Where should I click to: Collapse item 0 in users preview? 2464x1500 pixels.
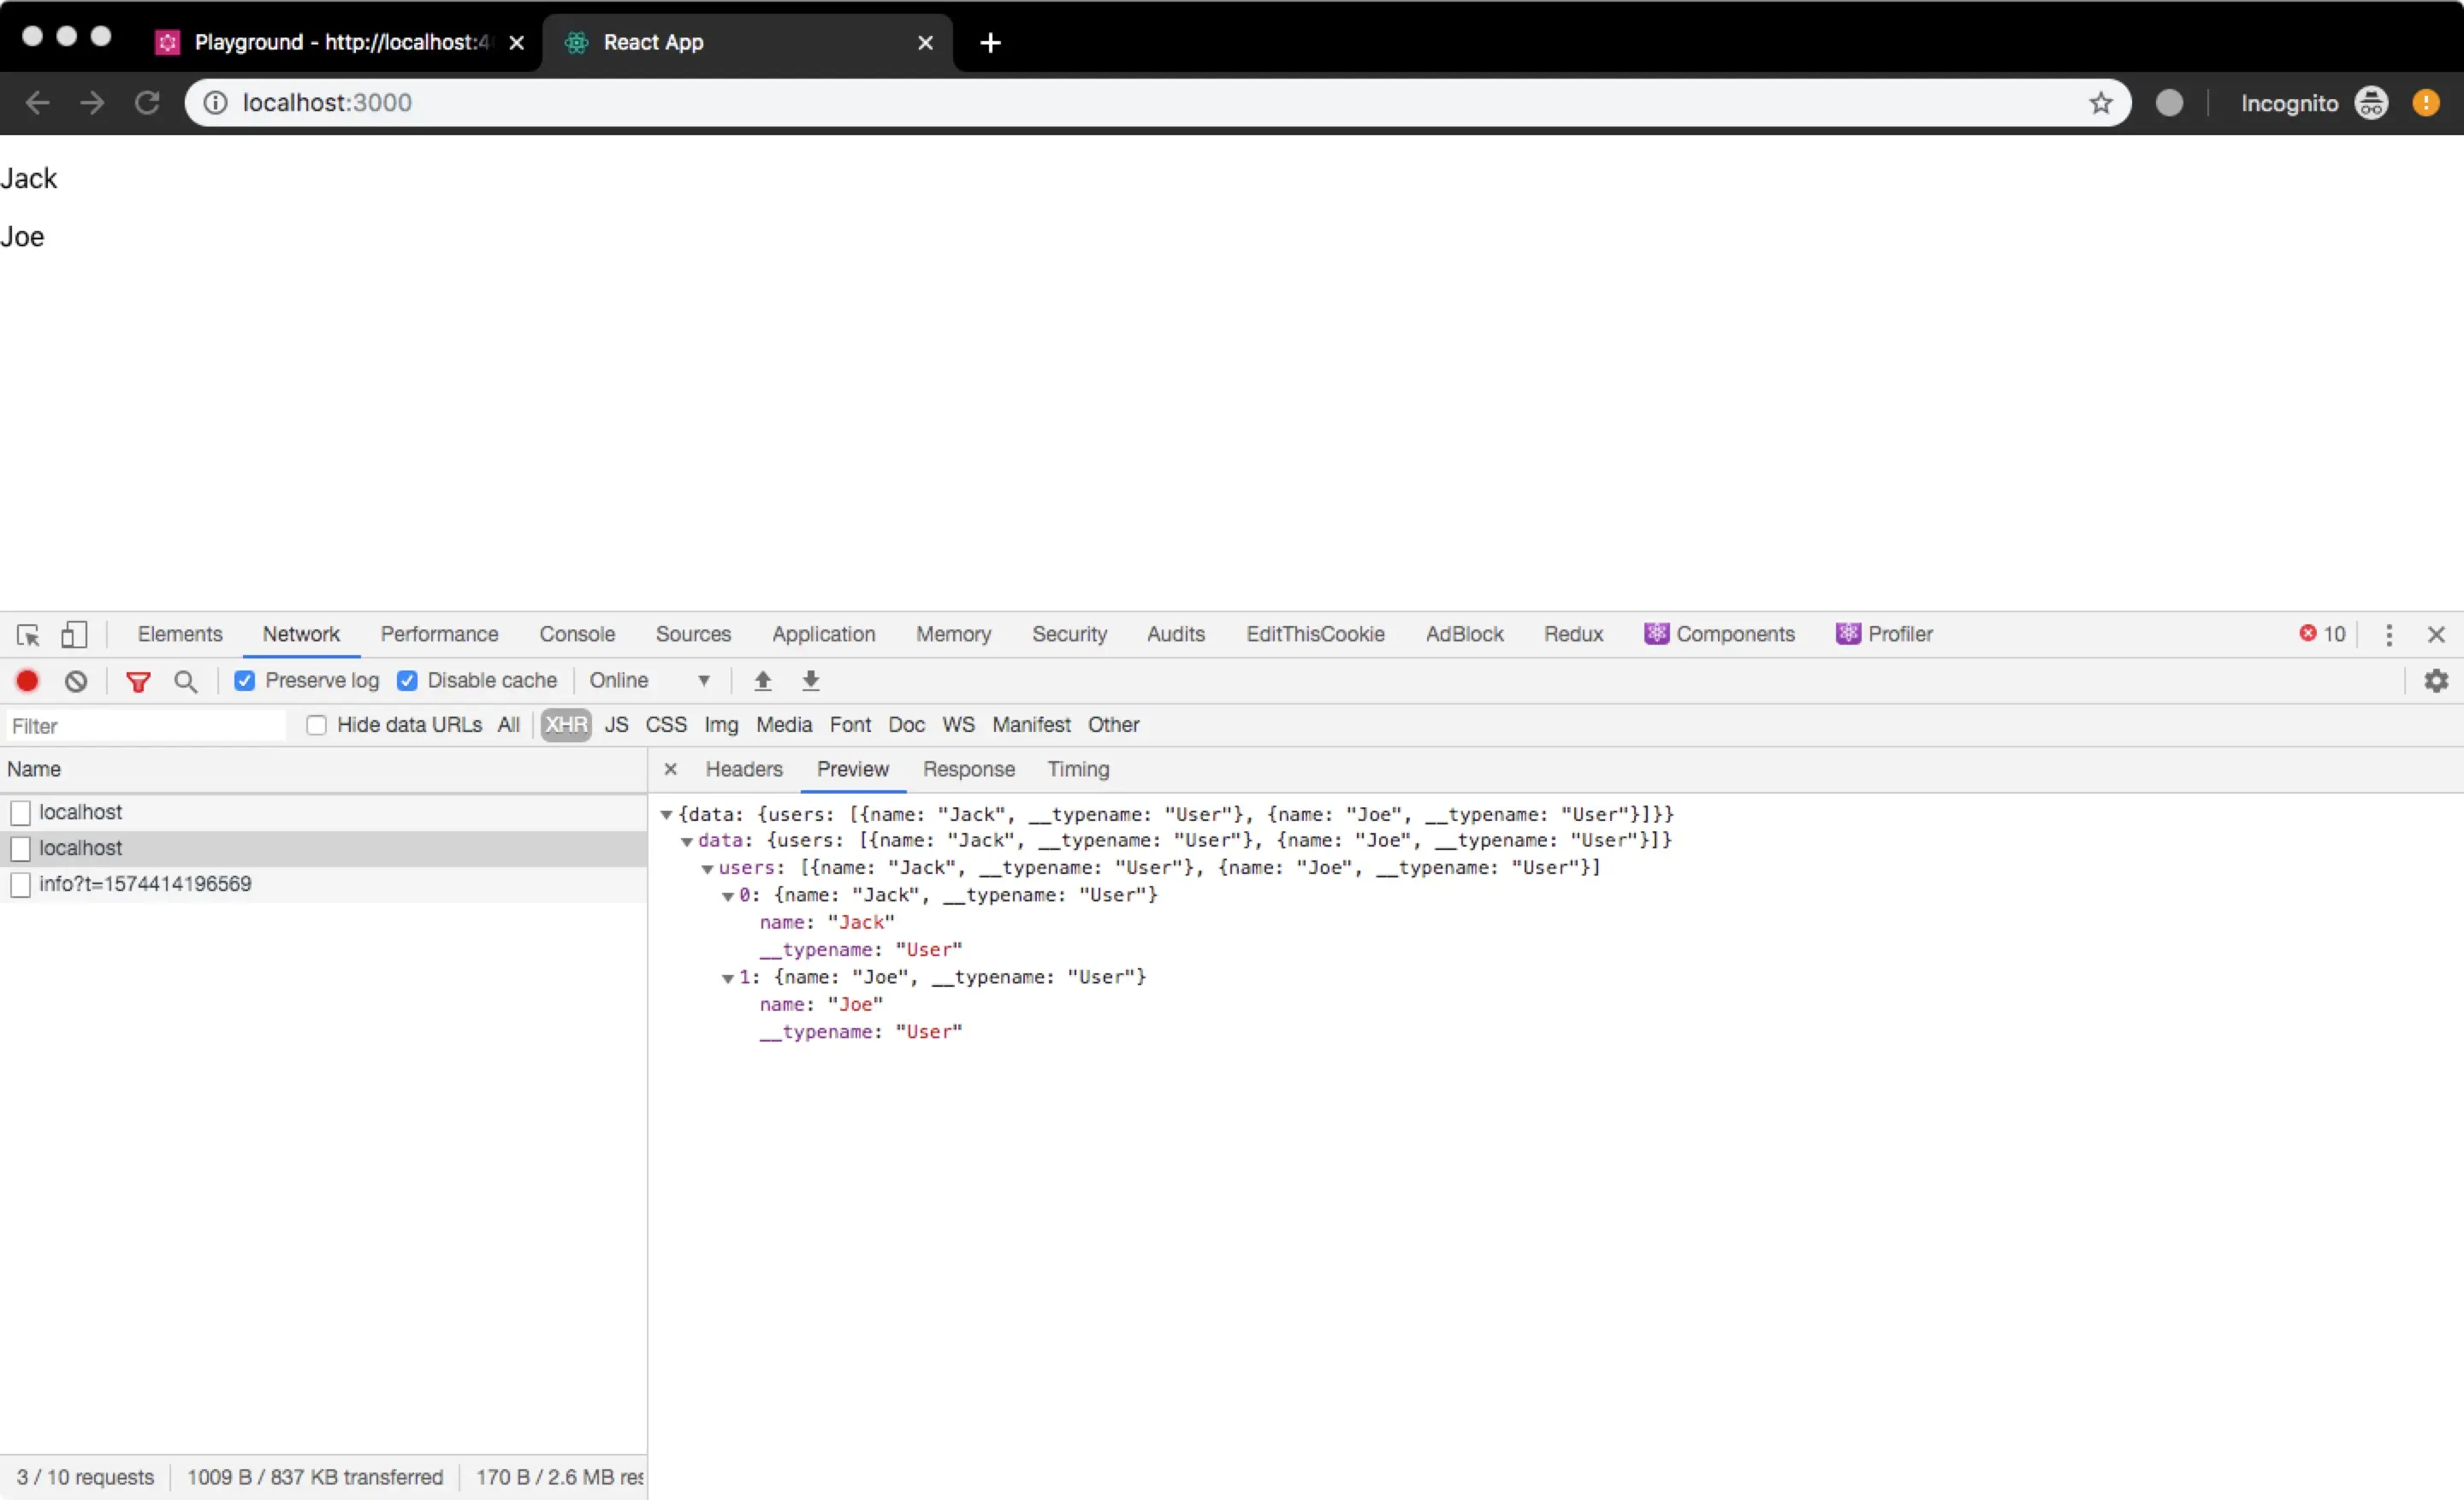(728, 896)
